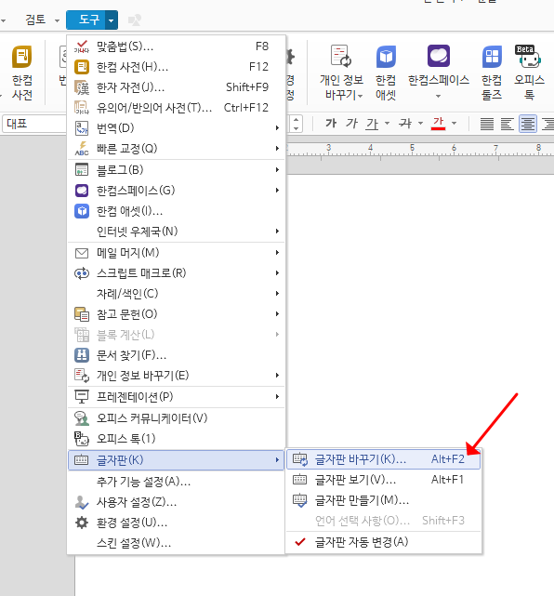Click 한컴스페이스 ribbon button

pos(439,65)
